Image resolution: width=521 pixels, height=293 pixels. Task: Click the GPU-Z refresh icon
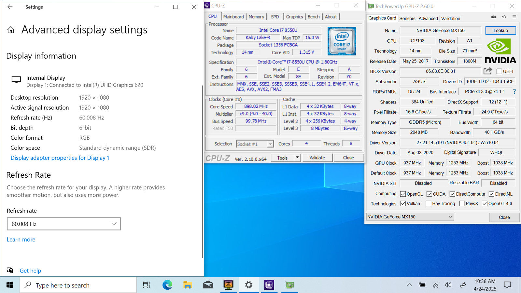tap(504, 17)
